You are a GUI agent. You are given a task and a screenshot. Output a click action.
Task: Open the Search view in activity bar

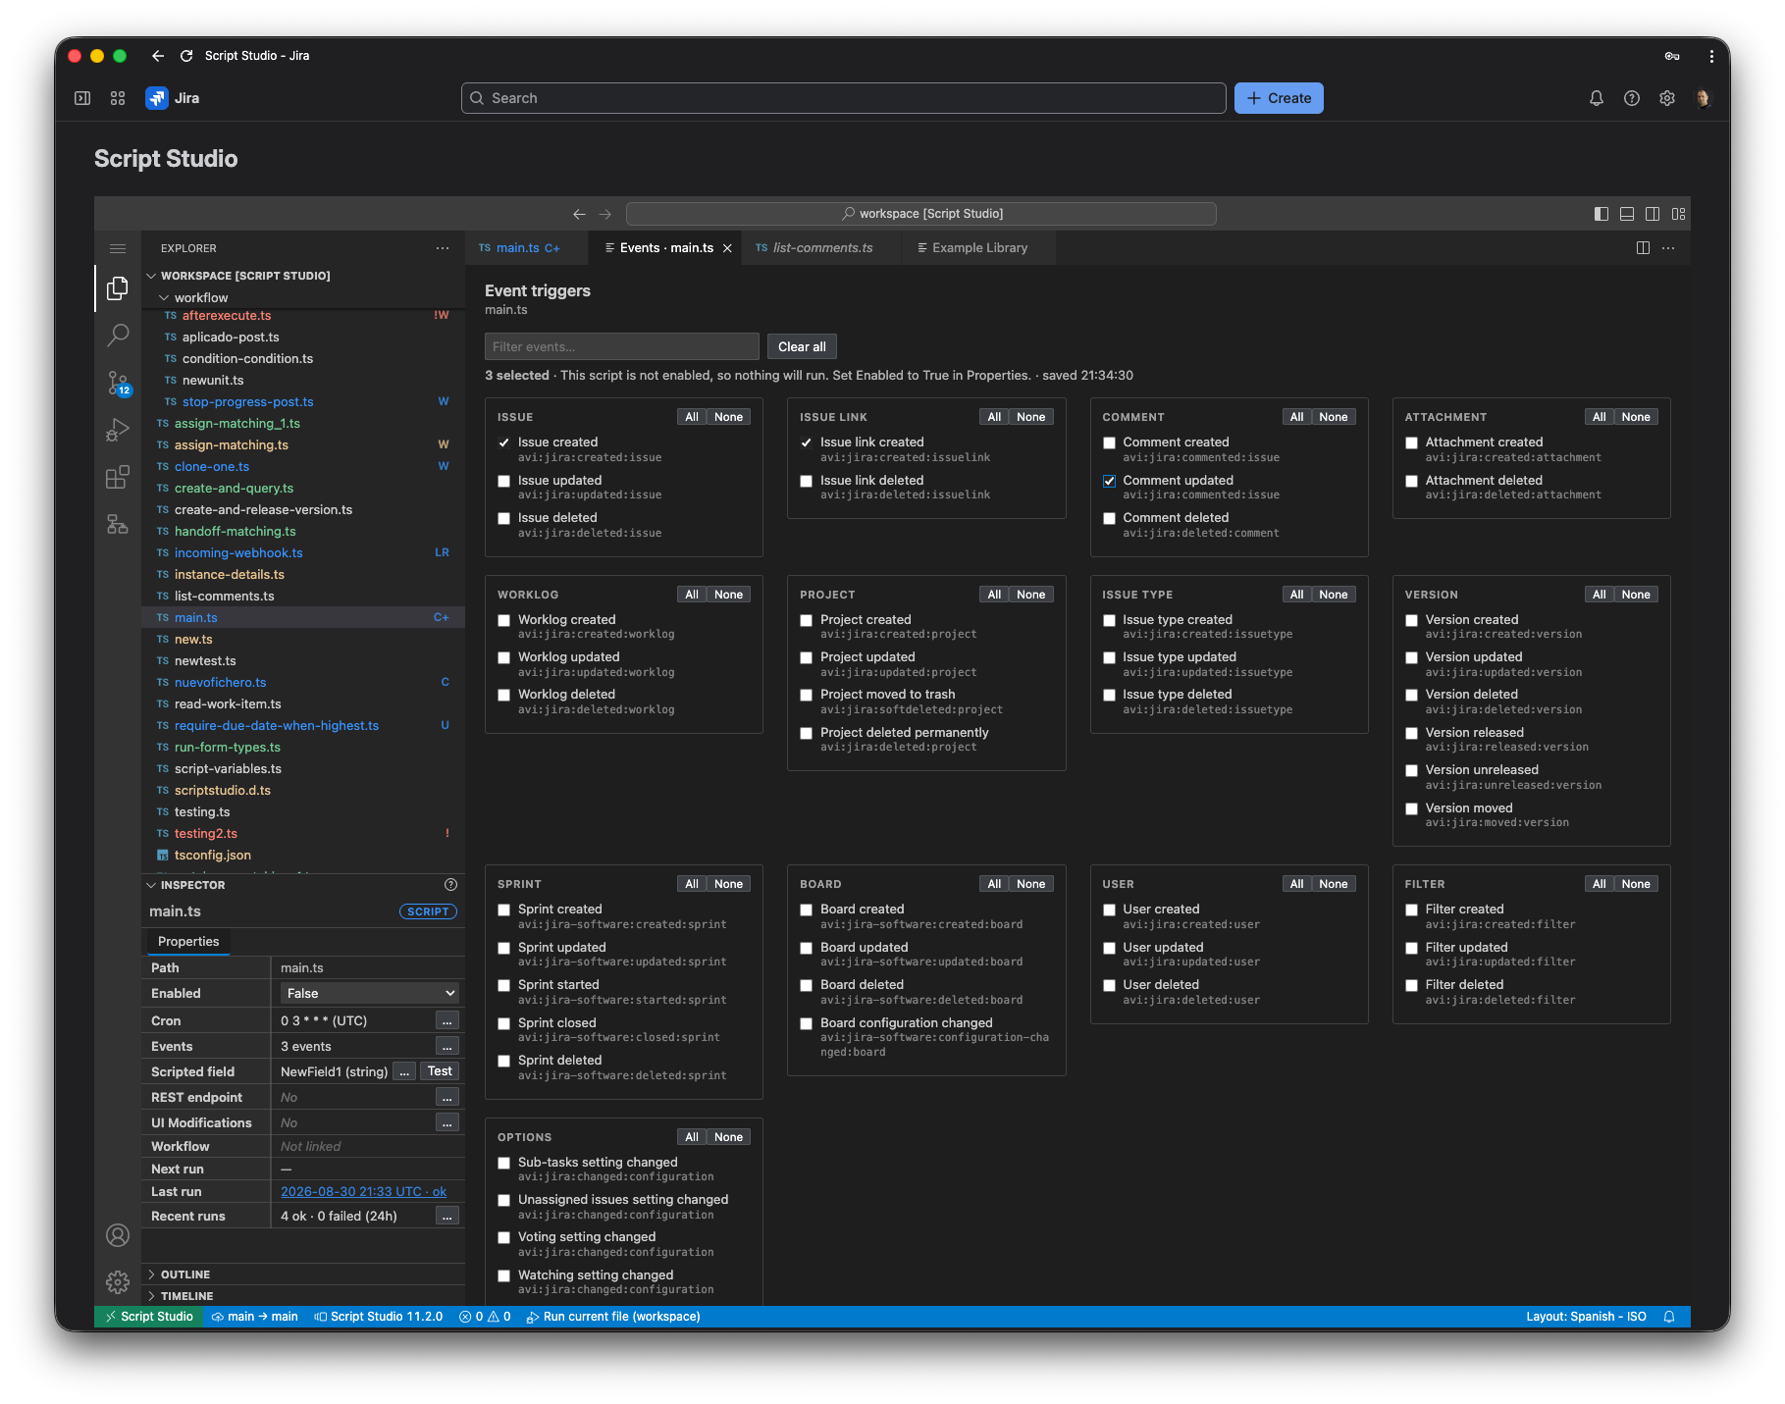[118, 336]
